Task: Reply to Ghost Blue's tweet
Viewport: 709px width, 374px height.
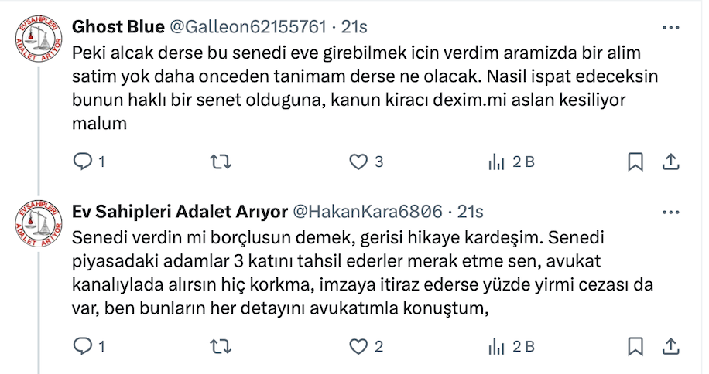Action: pyautogui.click(x=82, y=161)
